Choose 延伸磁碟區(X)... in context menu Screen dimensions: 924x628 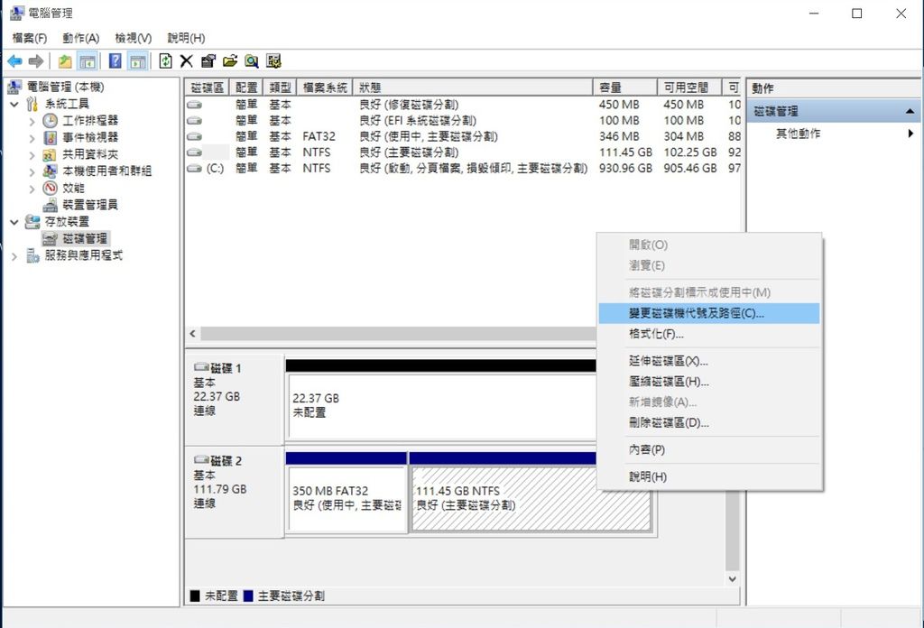(x=709, y=361)
